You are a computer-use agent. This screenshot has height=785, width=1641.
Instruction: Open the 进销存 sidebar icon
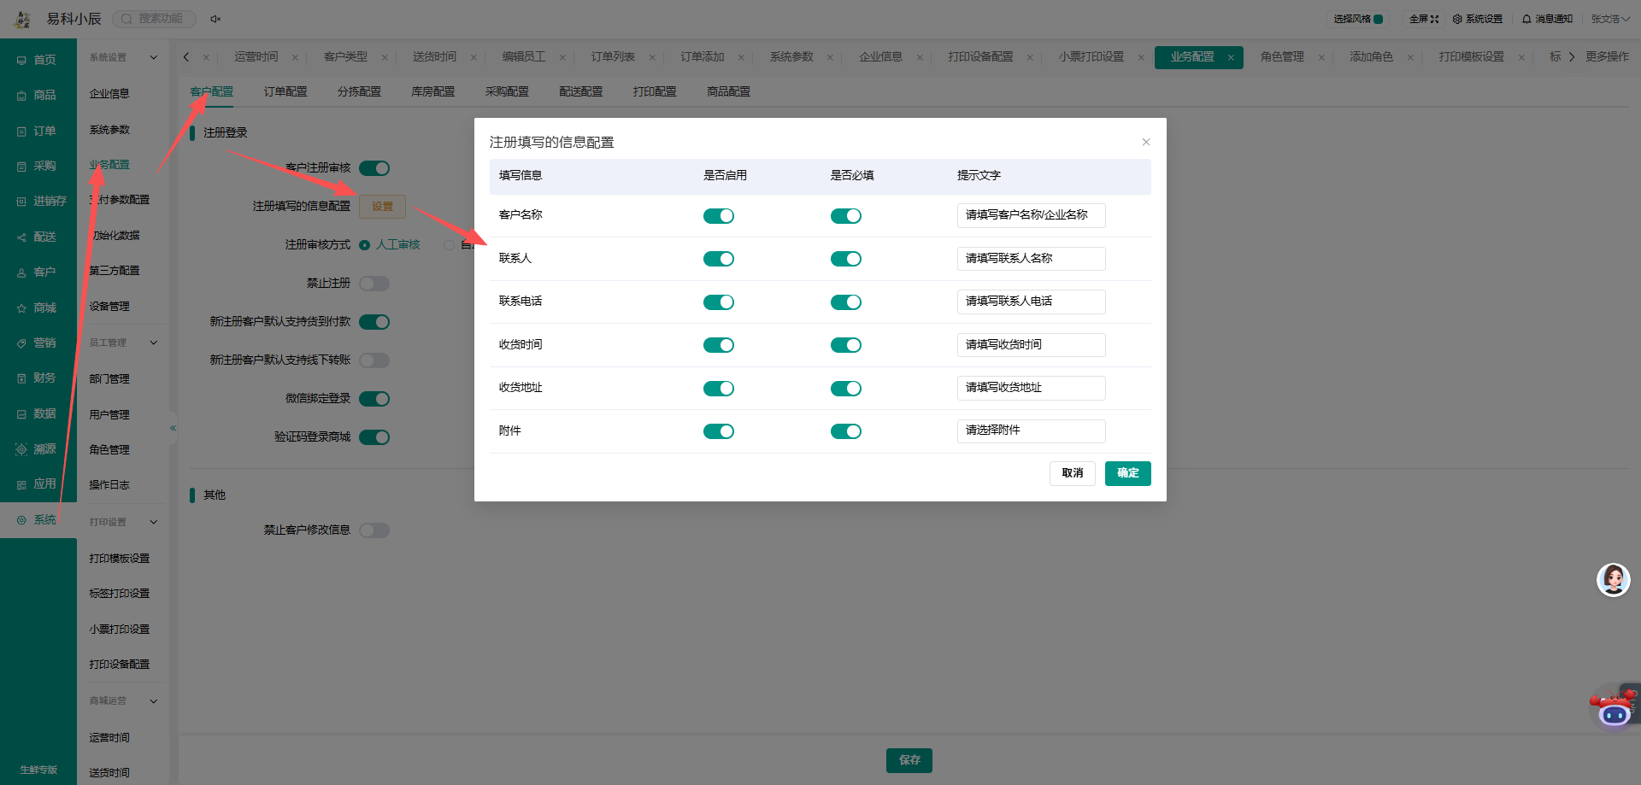click(x=21, y=202)
